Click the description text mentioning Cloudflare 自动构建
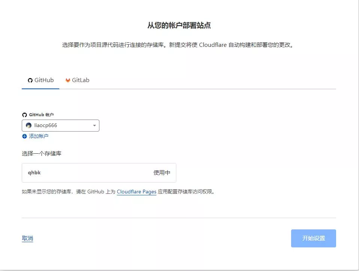Screen dimensions: 359x271 pos(177,45)
